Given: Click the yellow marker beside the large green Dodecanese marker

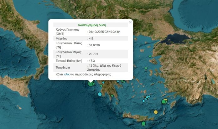Looking at the screenshot, I should coord(166,100).
